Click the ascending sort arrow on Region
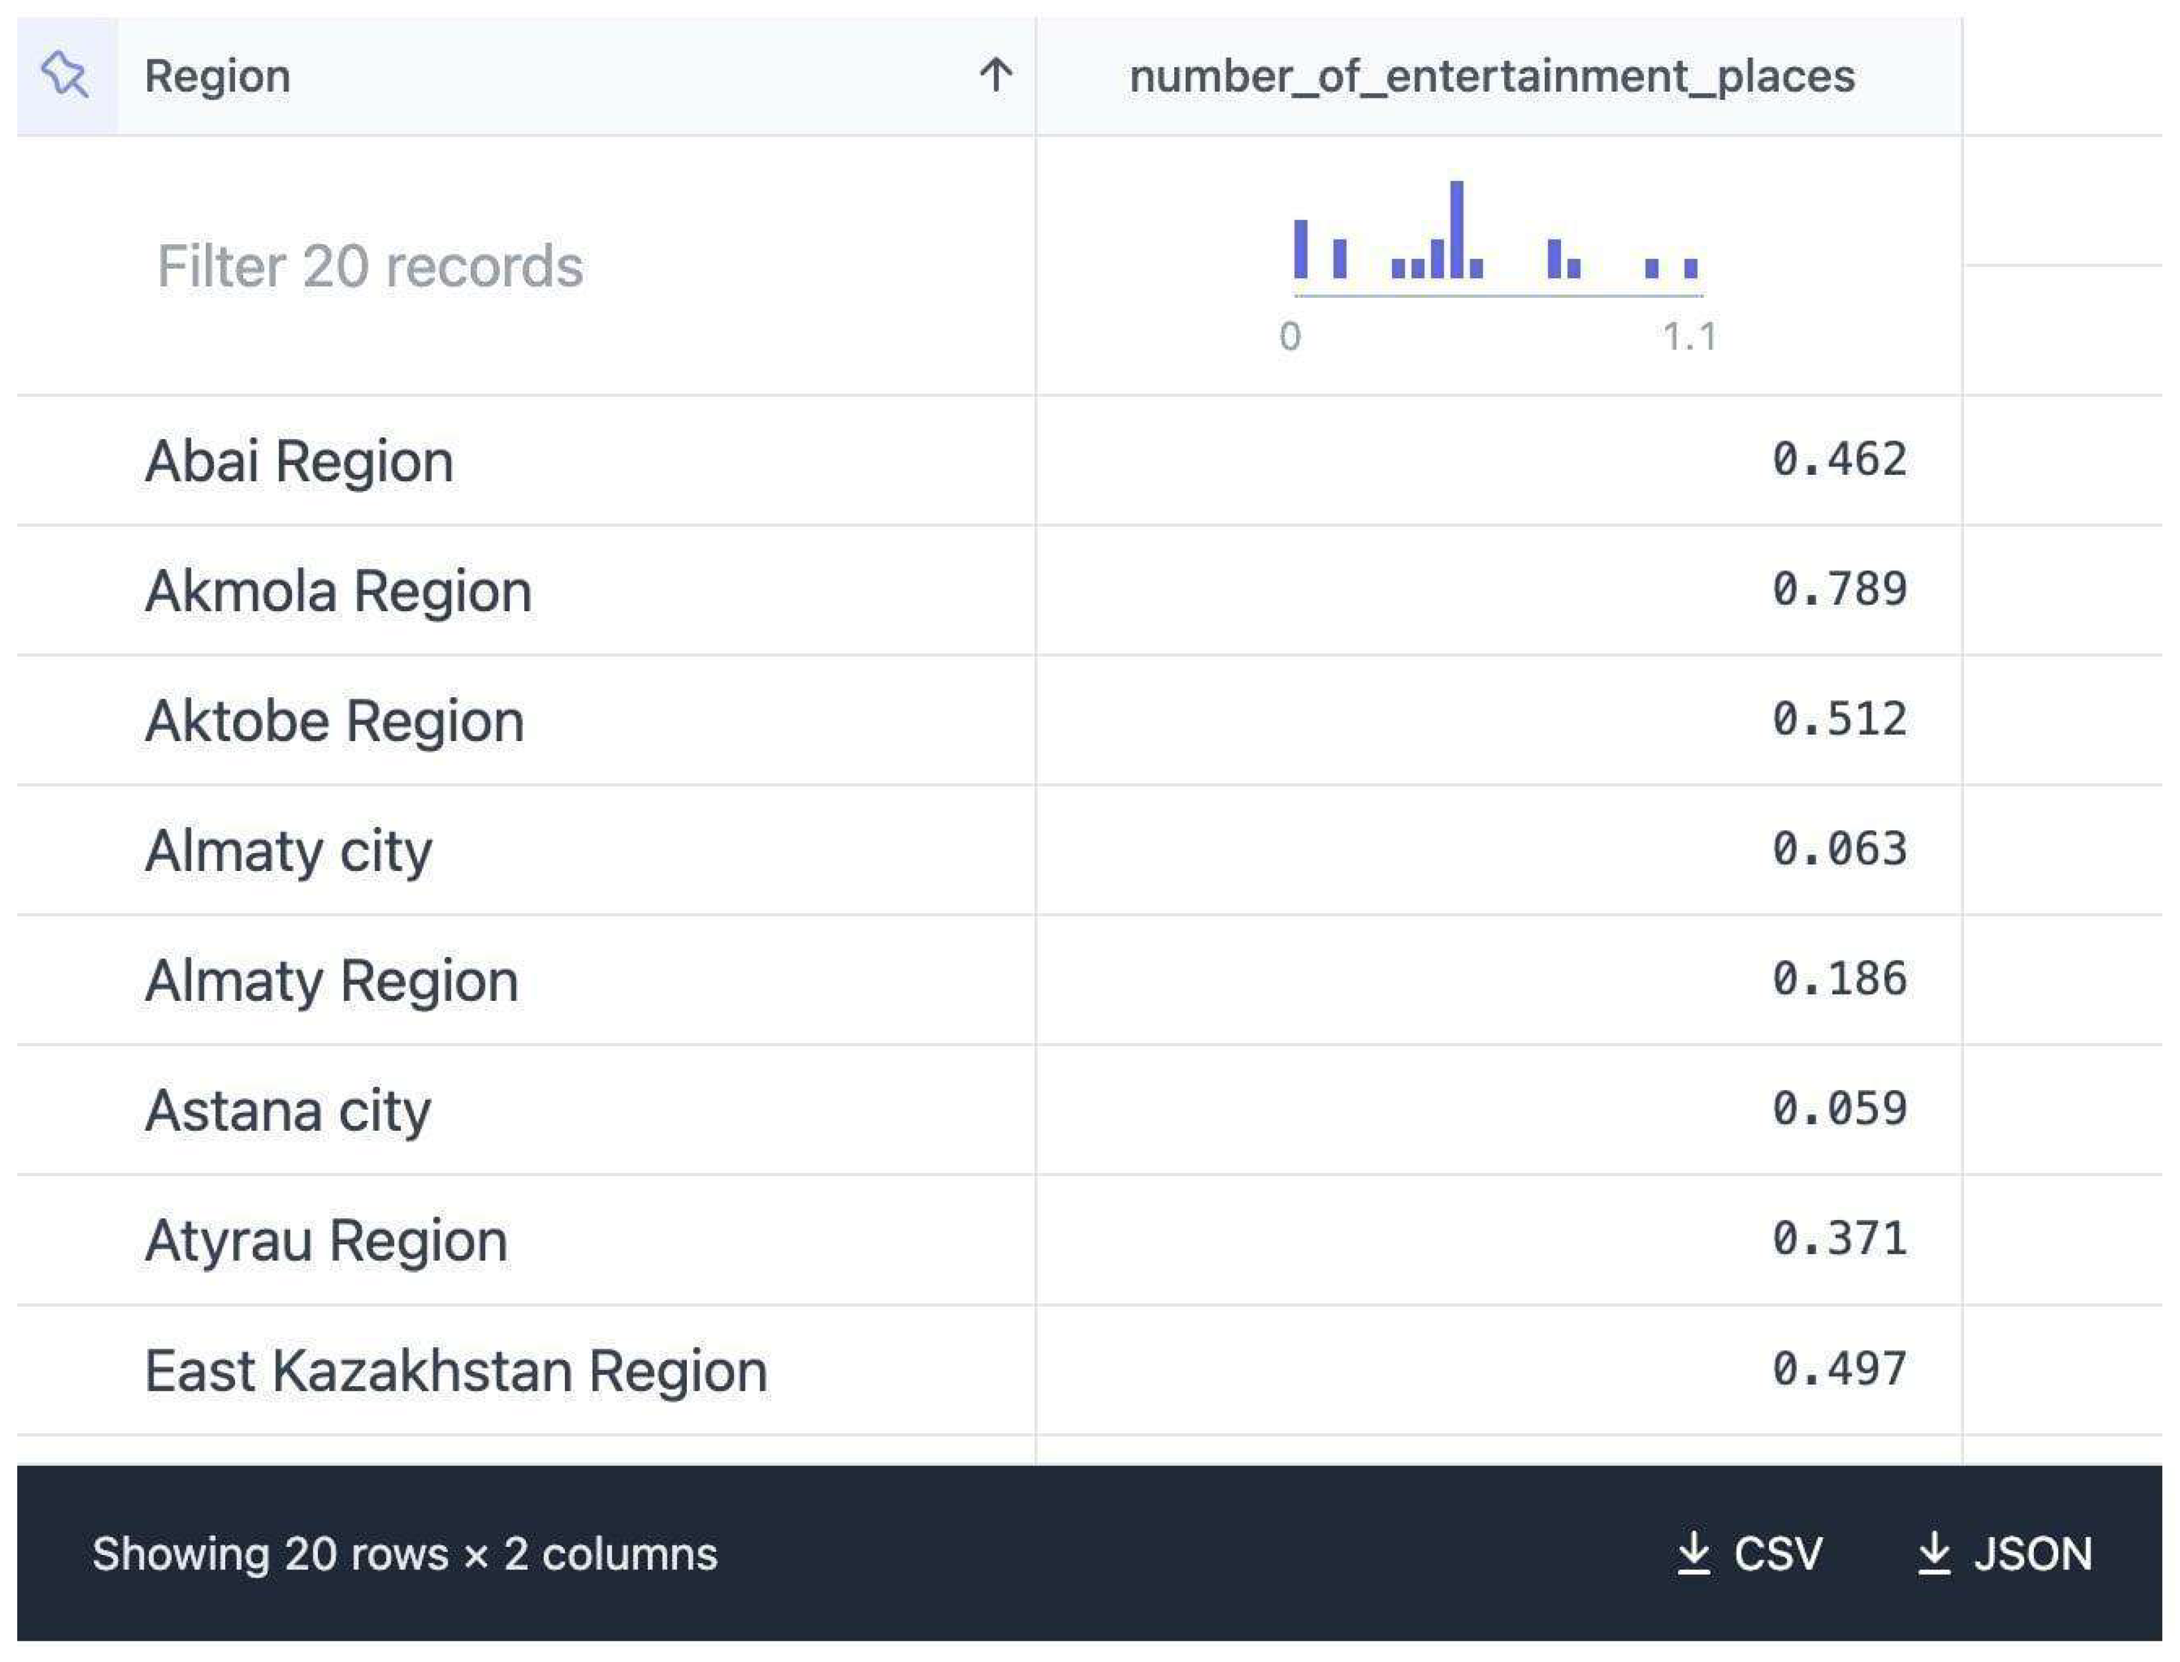 (x=995, y=75)
